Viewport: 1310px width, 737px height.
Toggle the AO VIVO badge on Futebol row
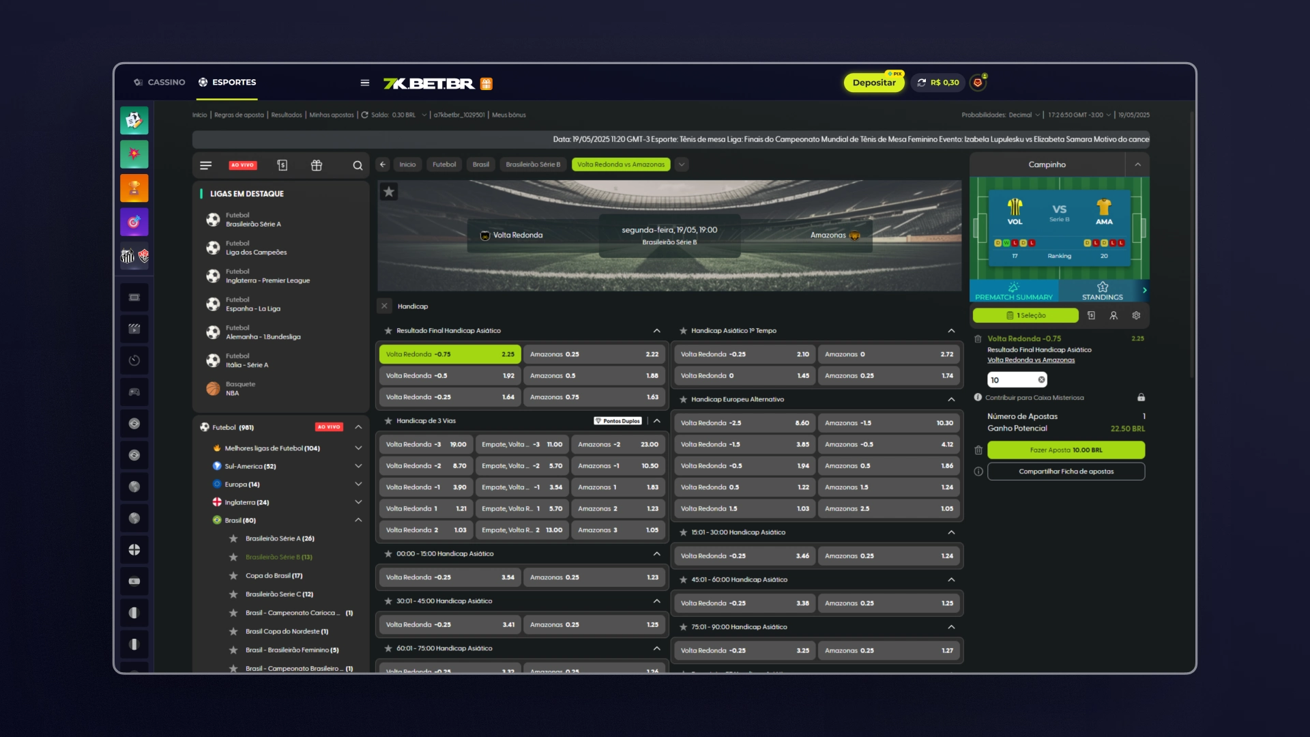[x=329, y=427]
